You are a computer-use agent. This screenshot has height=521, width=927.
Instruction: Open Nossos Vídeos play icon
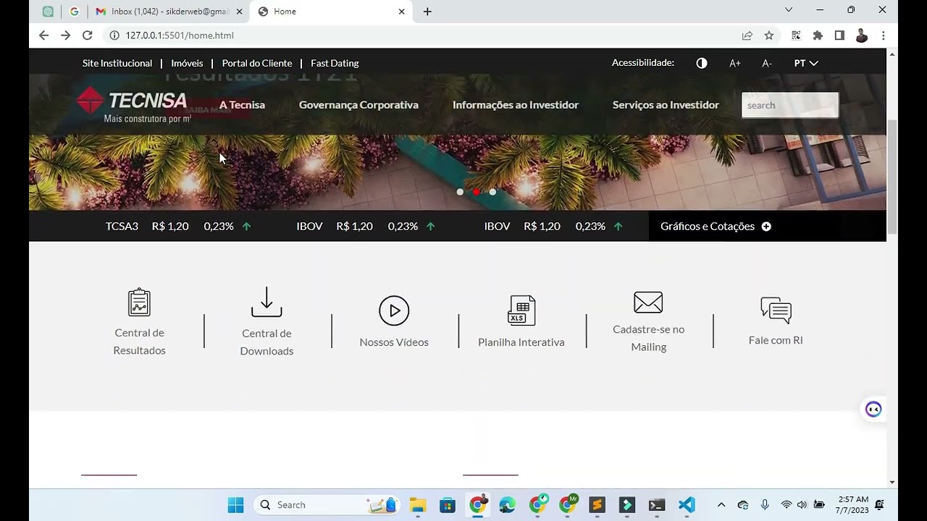394,311
